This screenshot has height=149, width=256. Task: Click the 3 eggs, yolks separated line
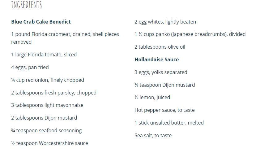(161, 72)
